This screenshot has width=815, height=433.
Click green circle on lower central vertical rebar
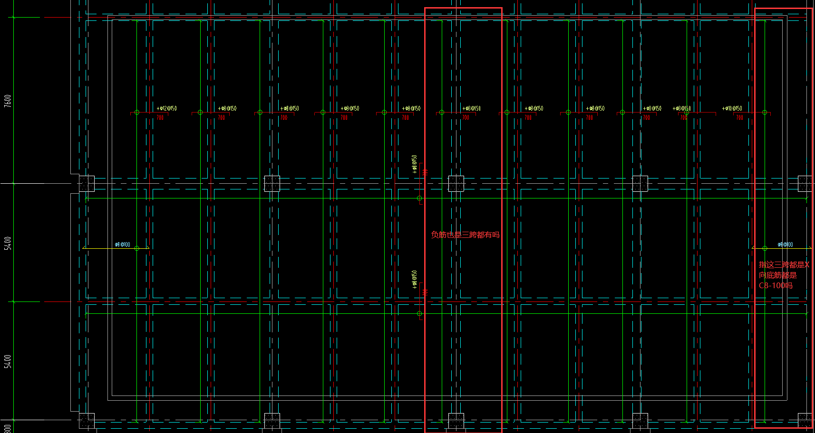click(x=419, y=313)
